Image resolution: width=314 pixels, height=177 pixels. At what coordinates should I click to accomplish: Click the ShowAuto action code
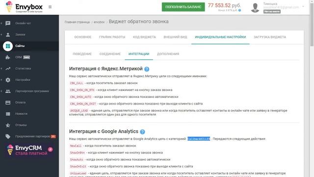point(77,159)
